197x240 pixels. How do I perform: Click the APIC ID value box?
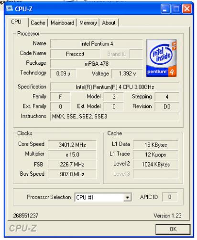[x=170, y=197]
